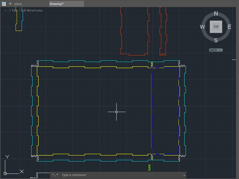Click the UCS icon origin at bottom left

click(x=5, y=173)
